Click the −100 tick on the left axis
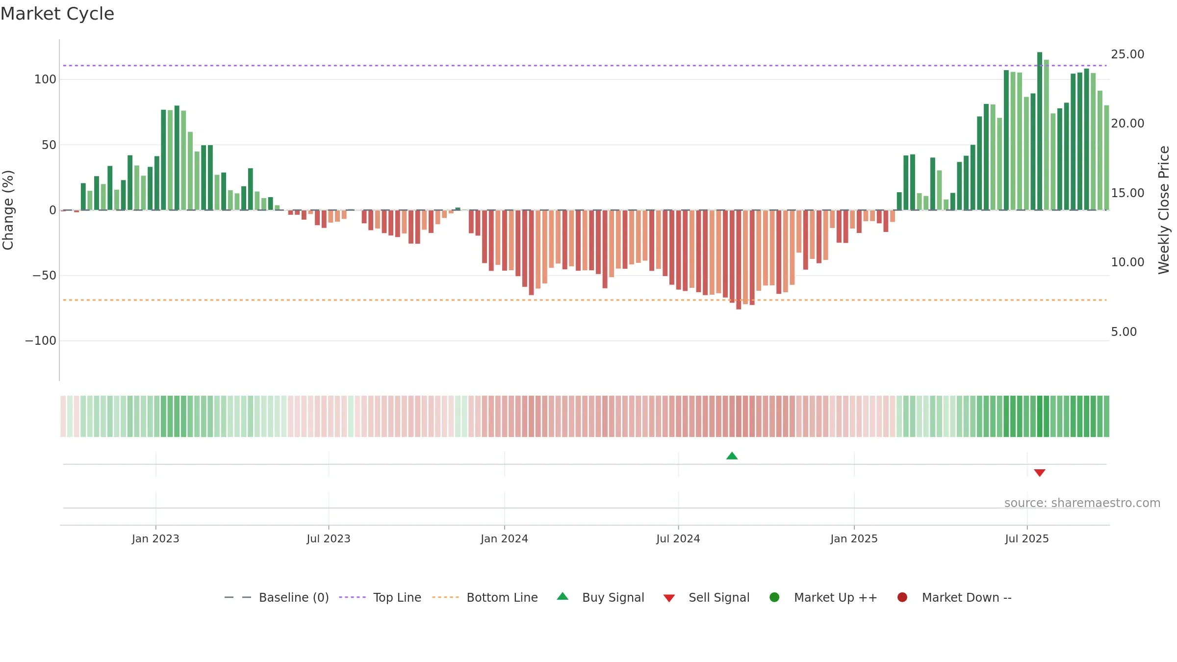 (41, 341)
